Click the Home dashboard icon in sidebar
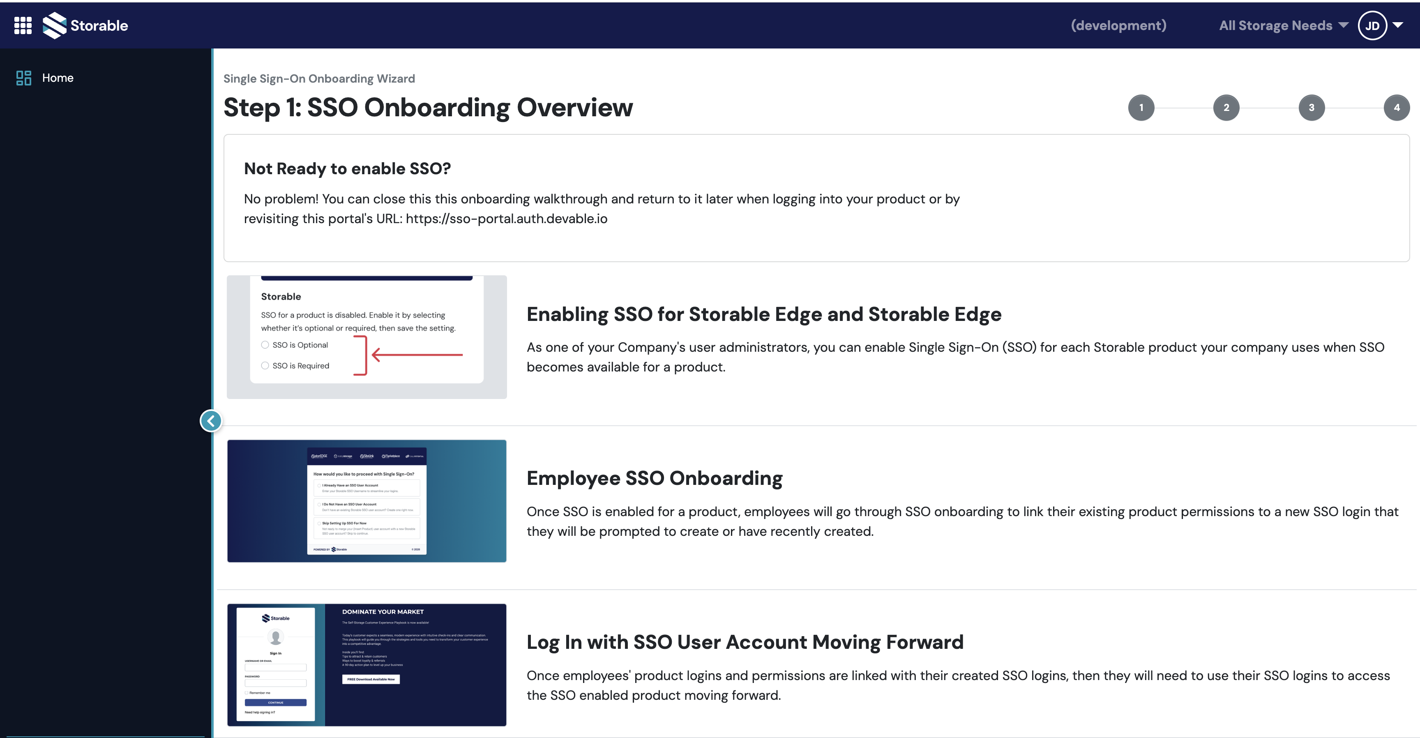The height and width of the screenshot is (738, 1420). pyautogui.click(x=24, y=78)
